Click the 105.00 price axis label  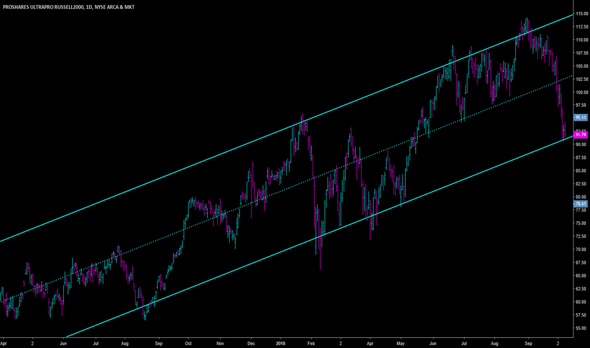coord(582,66)
